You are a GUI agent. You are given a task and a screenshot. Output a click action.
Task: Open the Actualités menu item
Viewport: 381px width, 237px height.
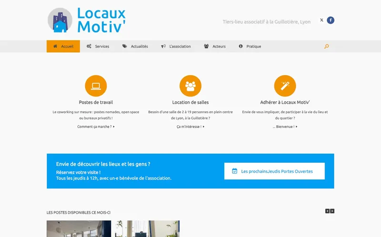coord(135,46)
